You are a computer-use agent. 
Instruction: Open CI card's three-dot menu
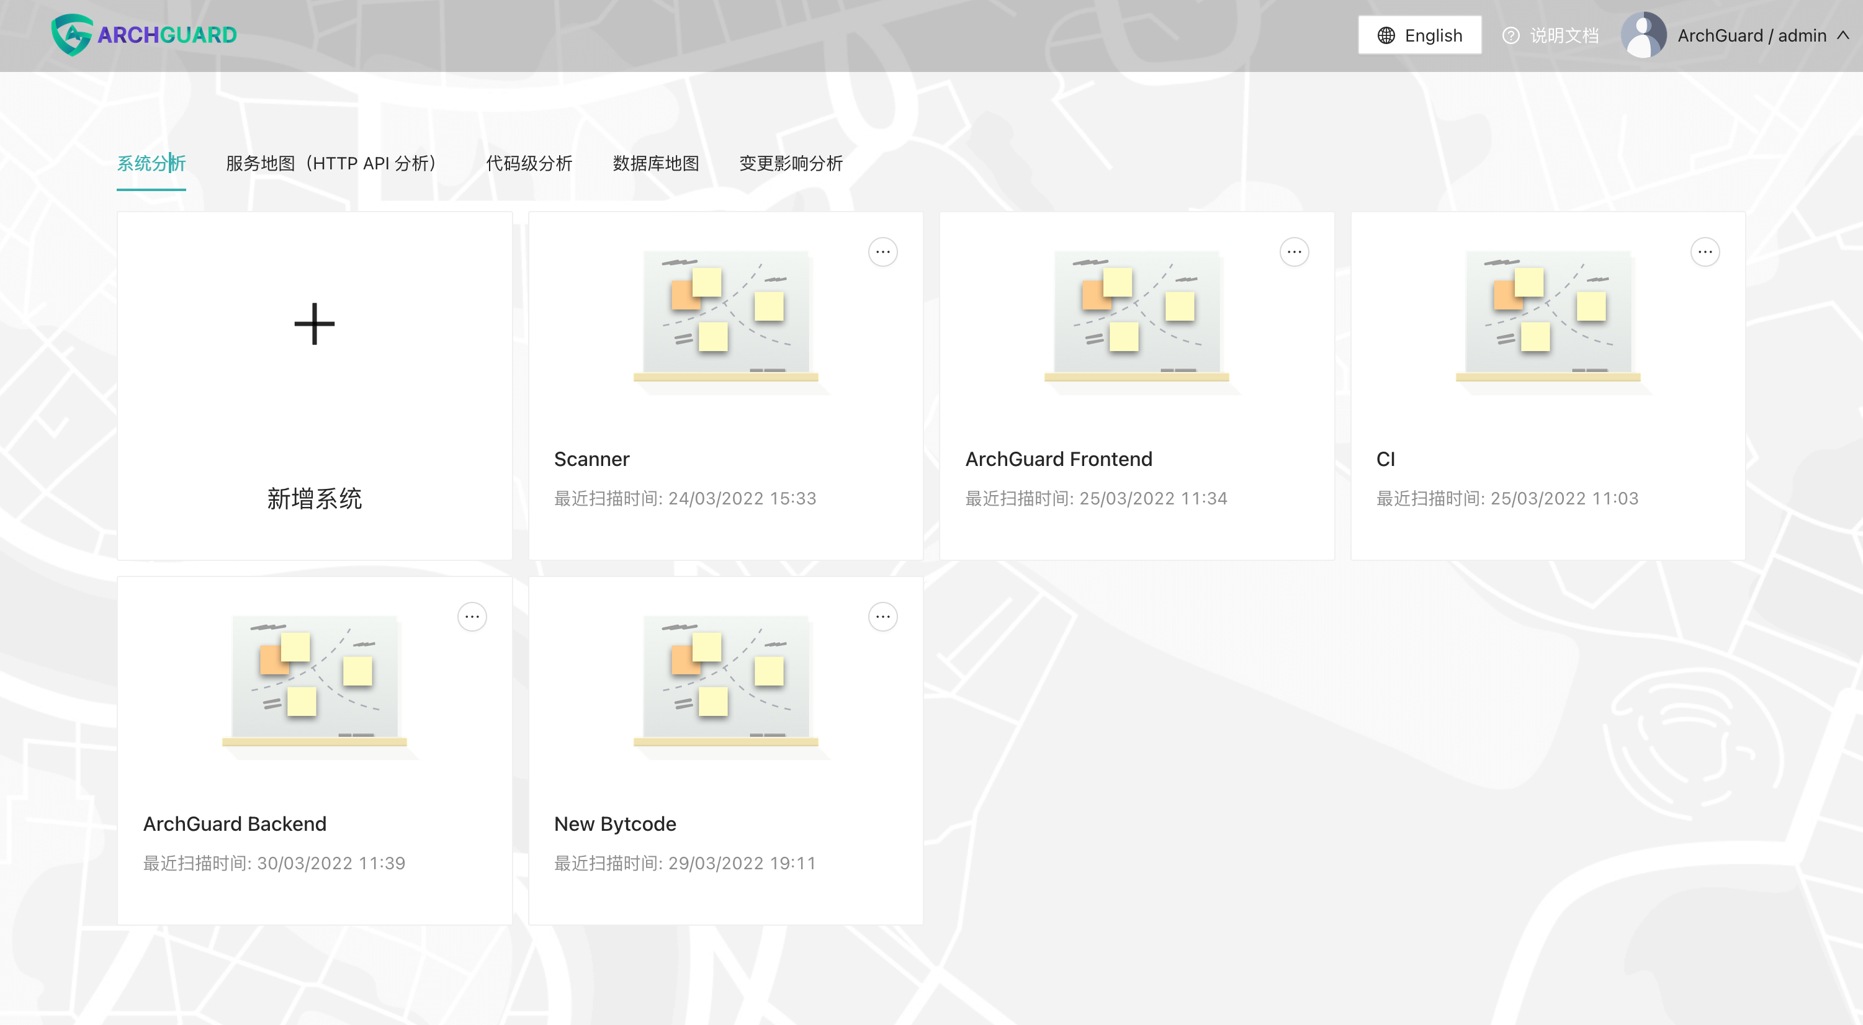(x=1705, y=253)
